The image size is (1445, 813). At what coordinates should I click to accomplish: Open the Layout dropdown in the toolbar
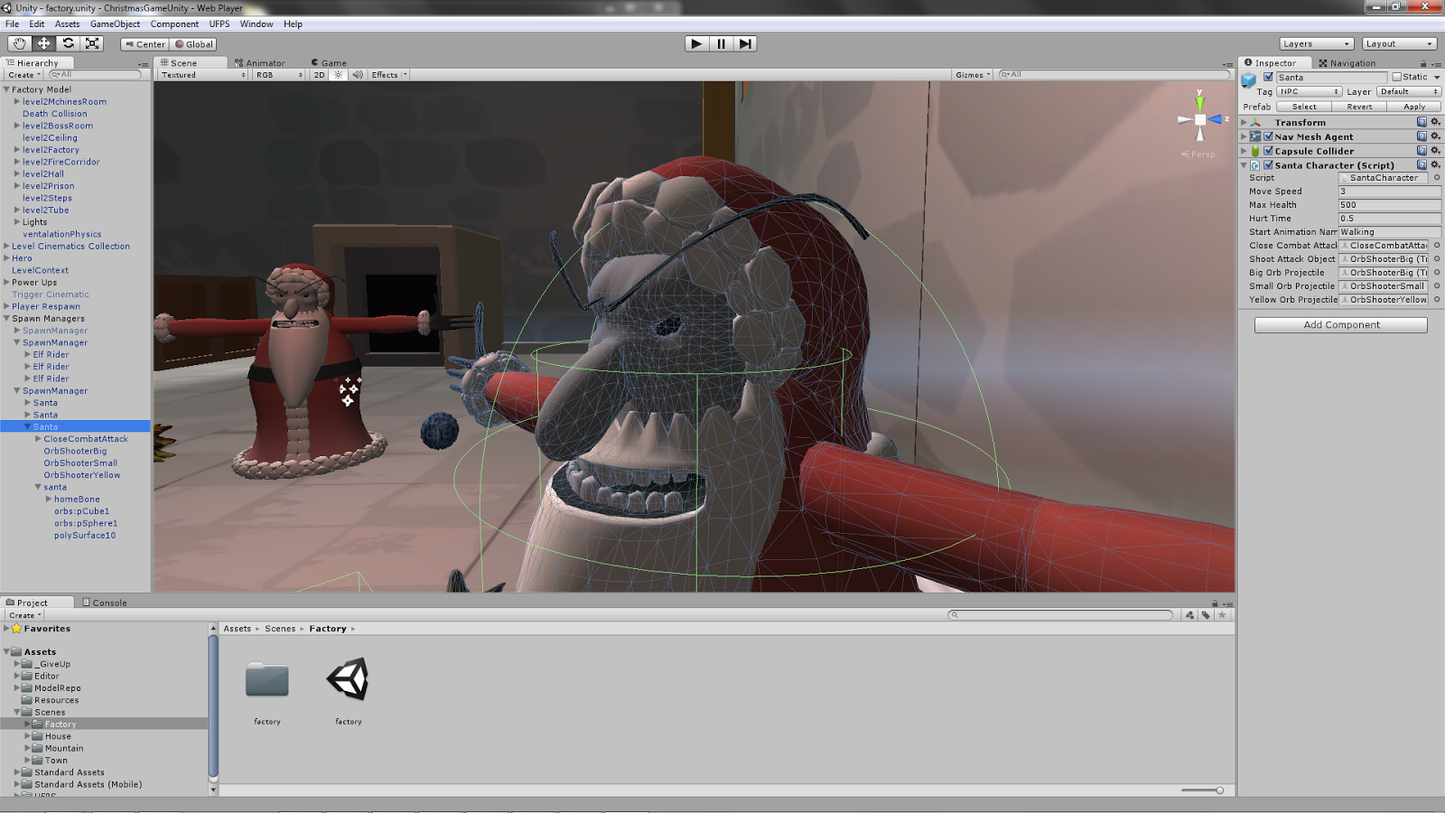click(x=1399, y=43)
